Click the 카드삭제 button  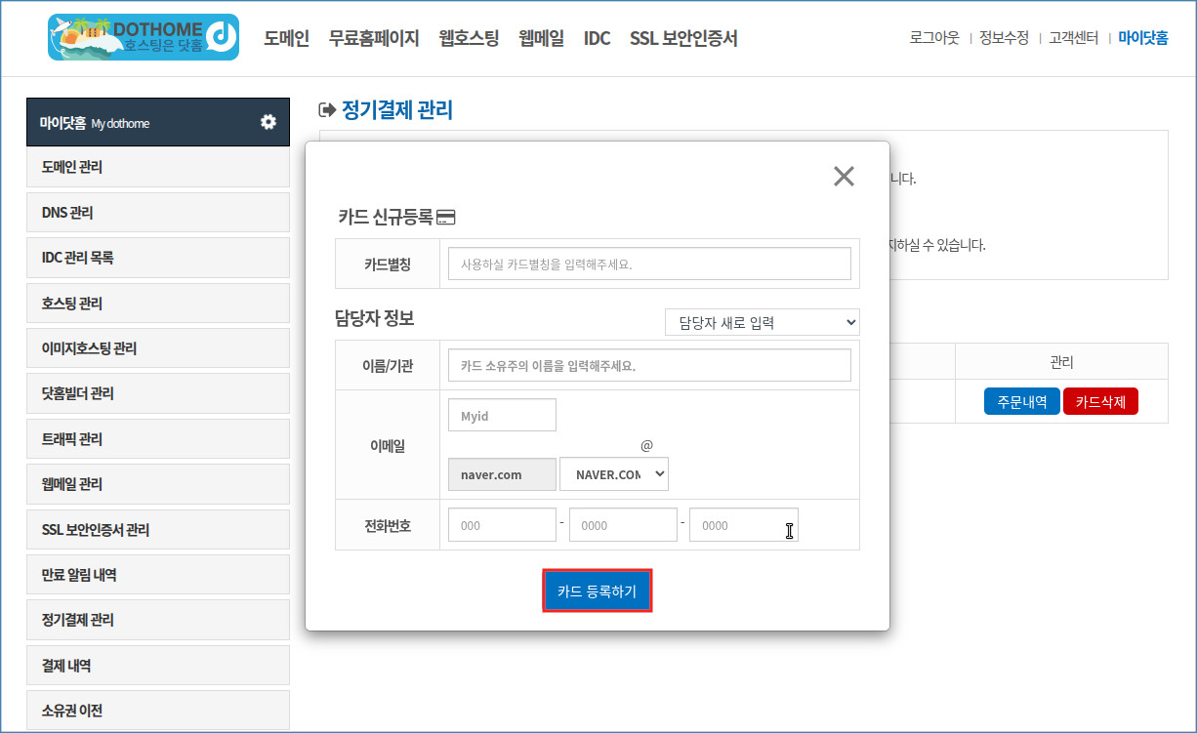coord(1100,401)
